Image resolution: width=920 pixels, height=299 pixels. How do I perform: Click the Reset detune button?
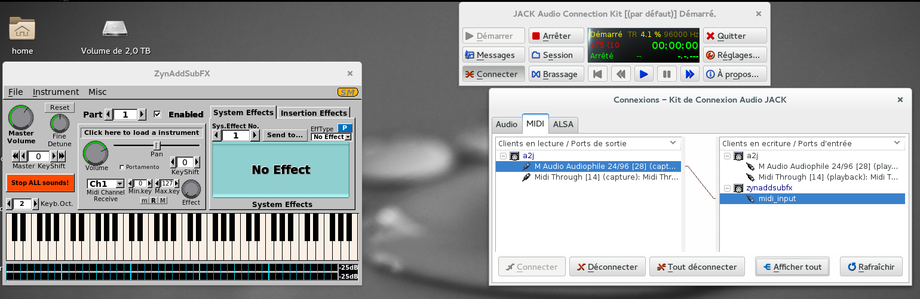(60, 107)
